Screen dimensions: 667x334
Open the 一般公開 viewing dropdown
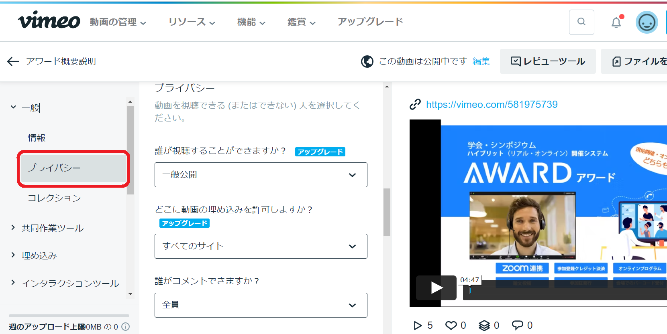point(261,175)
